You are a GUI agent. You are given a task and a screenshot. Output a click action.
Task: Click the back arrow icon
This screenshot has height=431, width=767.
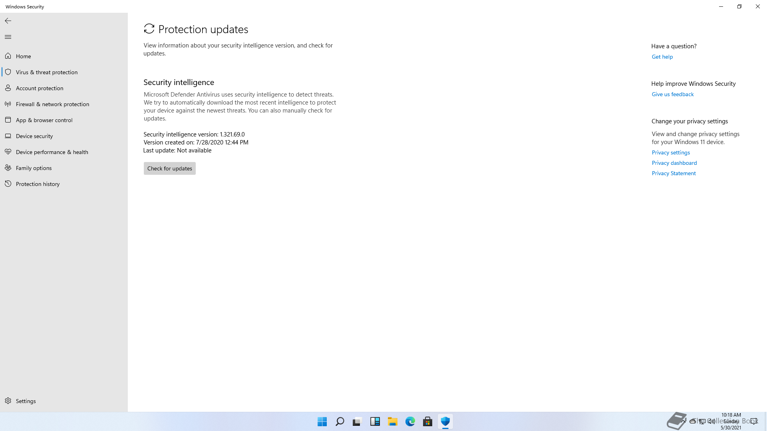point(8,21)
